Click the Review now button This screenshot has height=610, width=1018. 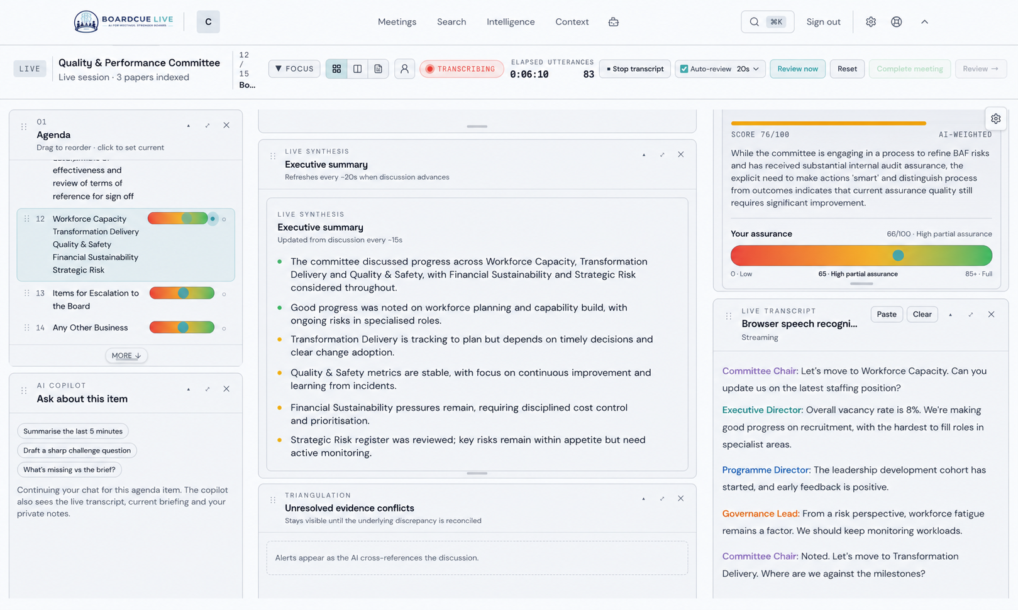click(797, 68)
